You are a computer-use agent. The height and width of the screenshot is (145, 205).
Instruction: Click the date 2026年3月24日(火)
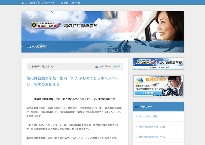coord(43,66)
